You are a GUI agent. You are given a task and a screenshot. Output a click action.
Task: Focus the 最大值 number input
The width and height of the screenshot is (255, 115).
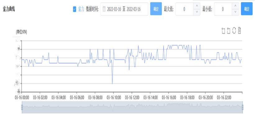pos(184,9)
